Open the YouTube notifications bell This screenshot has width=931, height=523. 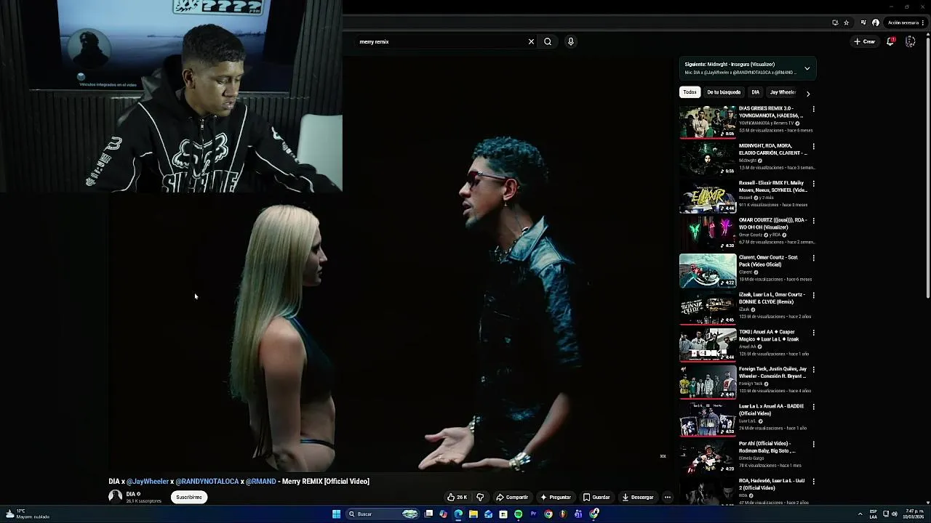coord(890,41)
